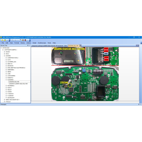
Task: Click the New file toolbar icon
Action: pos(2,40)
